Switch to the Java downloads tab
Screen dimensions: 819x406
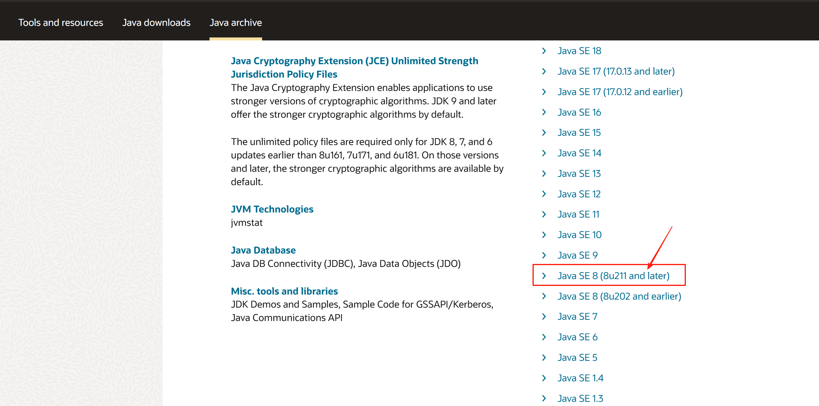[156, 23]
